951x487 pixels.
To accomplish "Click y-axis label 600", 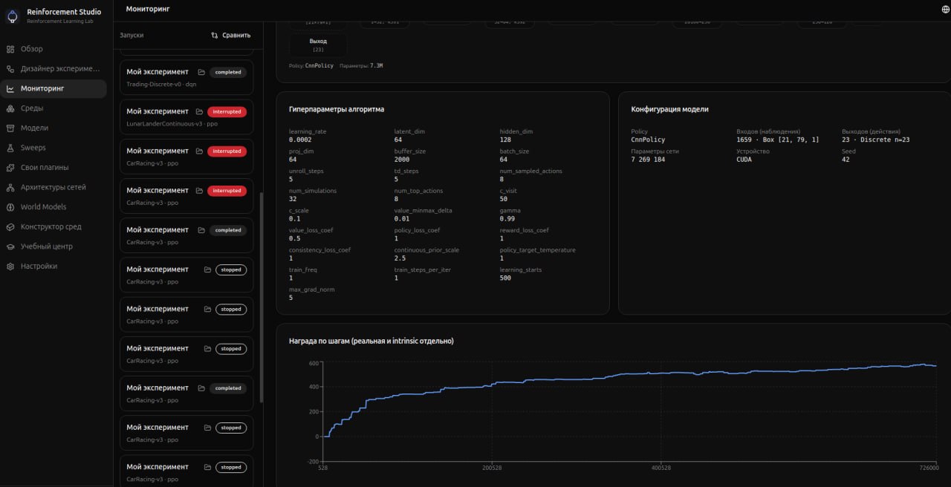I will tap(314, 363).
